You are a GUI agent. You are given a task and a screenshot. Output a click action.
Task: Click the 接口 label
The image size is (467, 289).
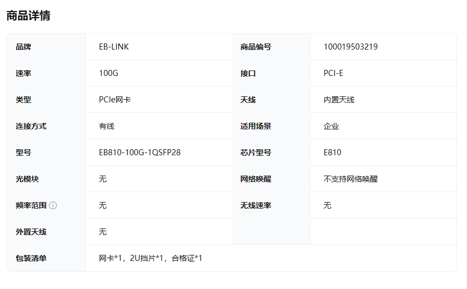click(248, 73)
